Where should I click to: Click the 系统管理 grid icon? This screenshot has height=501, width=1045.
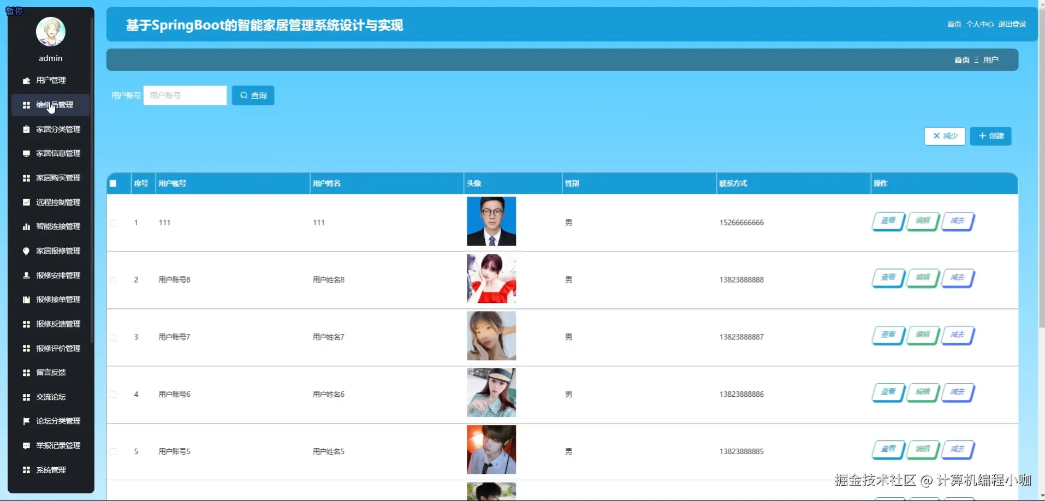(26, 470)
